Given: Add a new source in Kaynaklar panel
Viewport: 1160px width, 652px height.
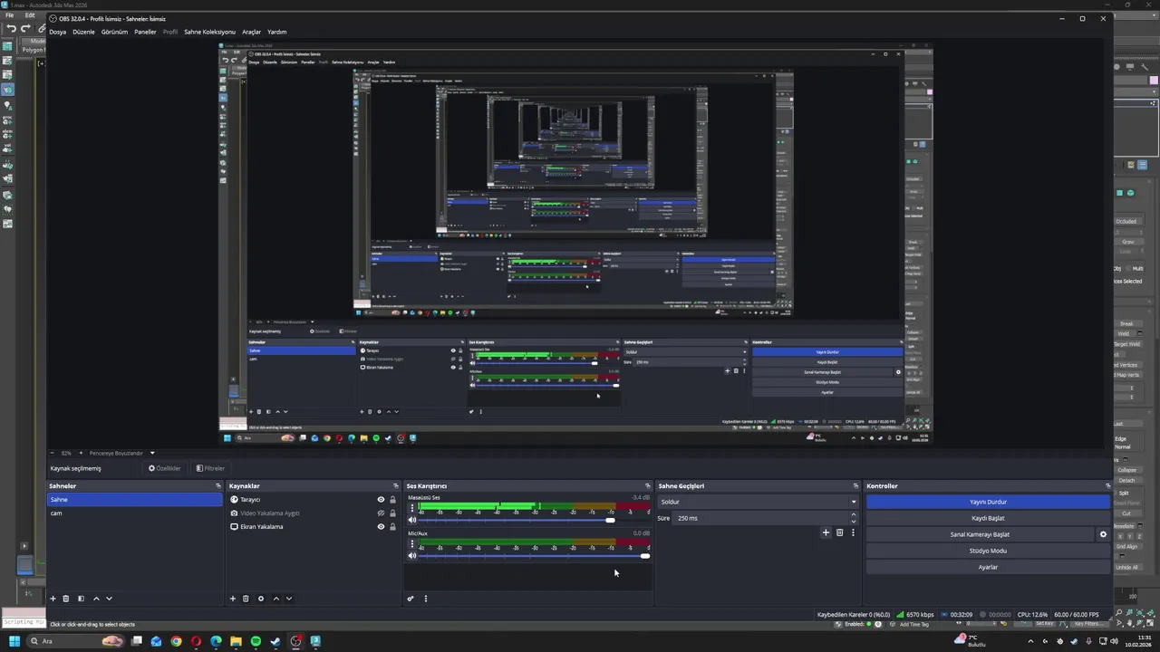Looking at the screenshot, I should coord(232,599).
